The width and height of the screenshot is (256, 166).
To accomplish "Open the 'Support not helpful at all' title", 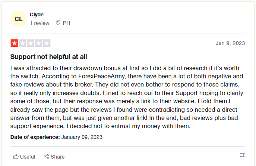I will pos(48,57).
